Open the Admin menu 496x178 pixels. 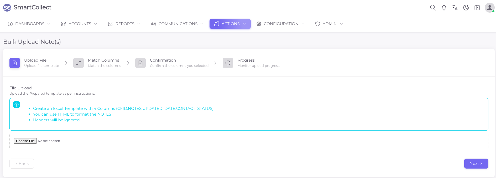click(x=329, y=24)
